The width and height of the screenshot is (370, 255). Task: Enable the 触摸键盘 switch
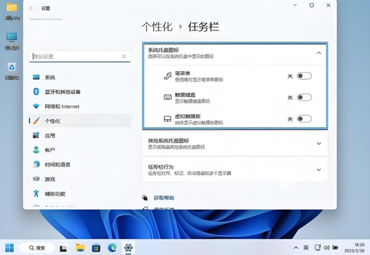click(x=304, y=98)
